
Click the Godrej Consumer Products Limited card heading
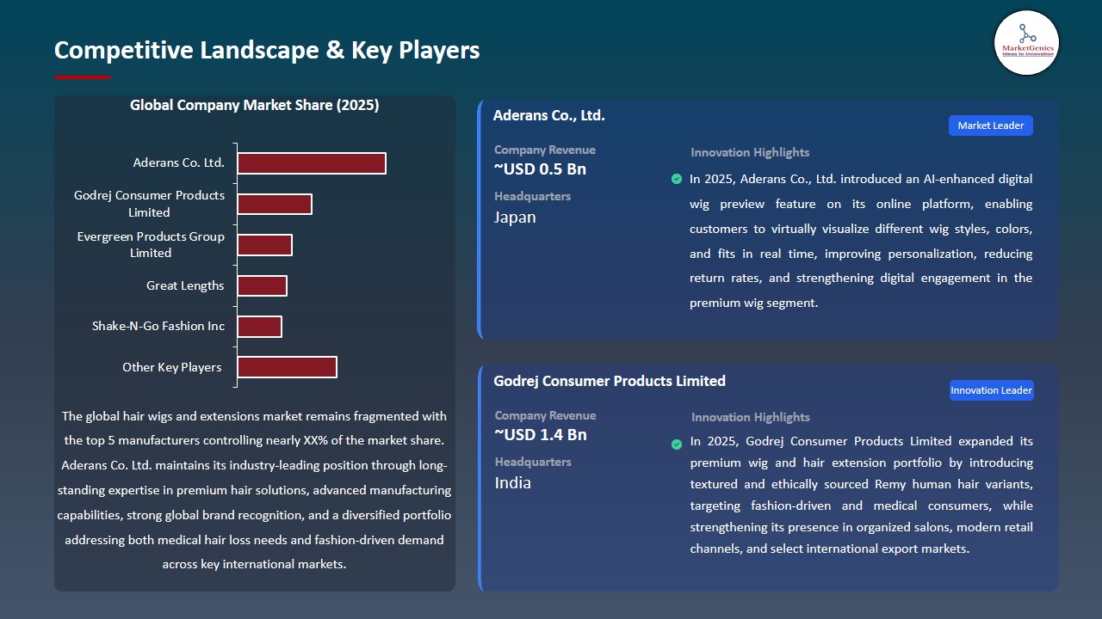pyautogui.click(x=610, y=381)
